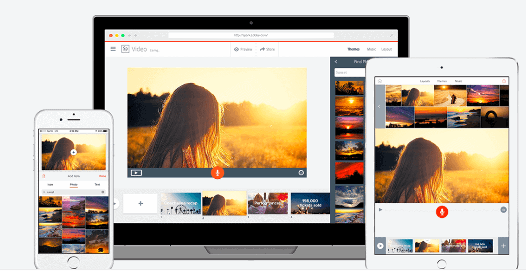The height and width of the screenshot is (271, 526).
Task: Click the home icon on the tablet app
Action: point(380,81)
